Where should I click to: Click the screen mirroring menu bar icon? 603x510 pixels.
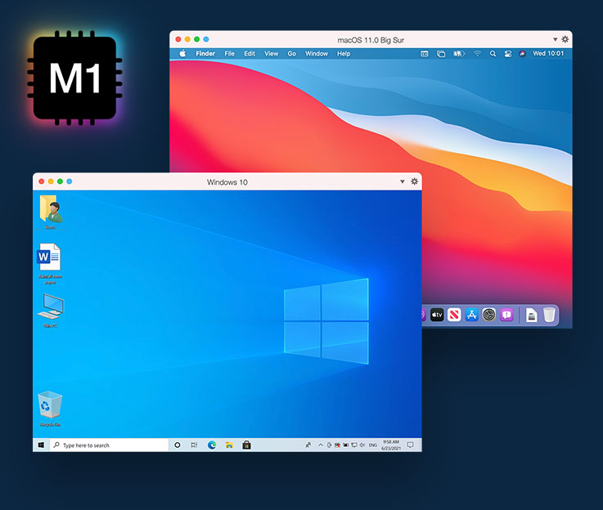[x=441, y=54]
